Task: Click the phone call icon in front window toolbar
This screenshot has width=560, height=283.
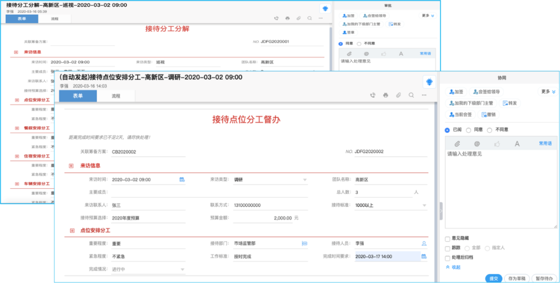Action: [372, 95]
